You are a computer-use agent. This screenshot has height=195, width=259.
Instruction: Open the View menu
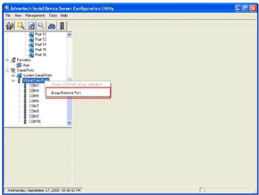pos(18,15)
